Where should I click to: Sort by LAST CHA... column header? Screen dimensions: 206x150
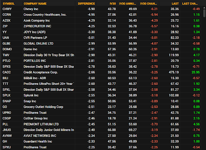(x=190, y=4)
